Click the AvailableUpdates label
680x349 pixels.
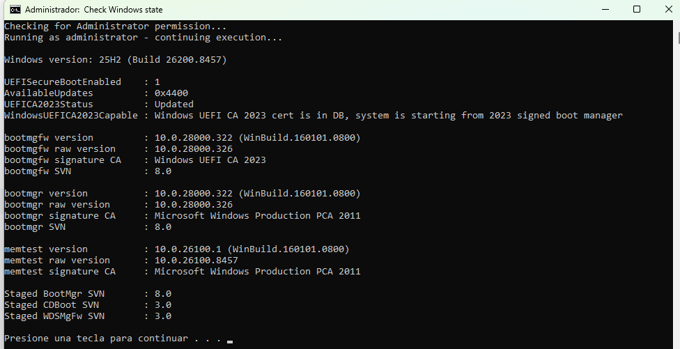[x=49, y=93]
